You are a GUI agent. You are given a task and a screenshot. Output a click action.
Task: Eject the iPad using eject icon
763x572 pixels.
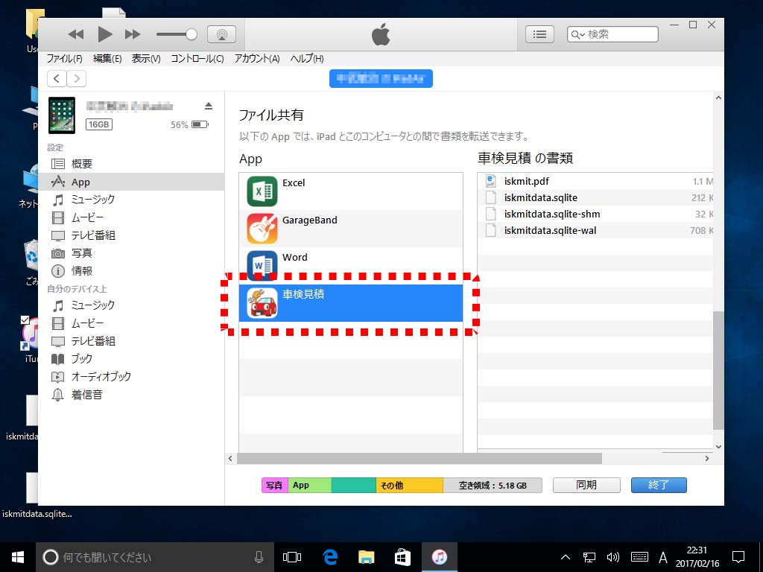(x=209, y=106)
